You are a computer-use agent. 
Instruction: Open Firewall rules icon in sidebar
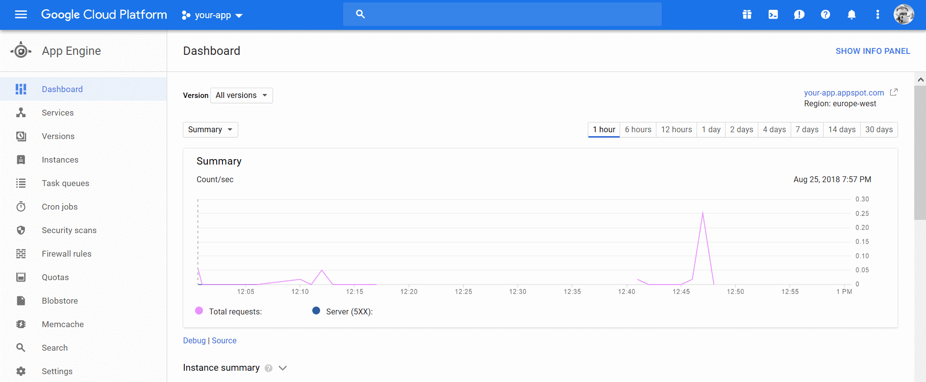point(21,254)
